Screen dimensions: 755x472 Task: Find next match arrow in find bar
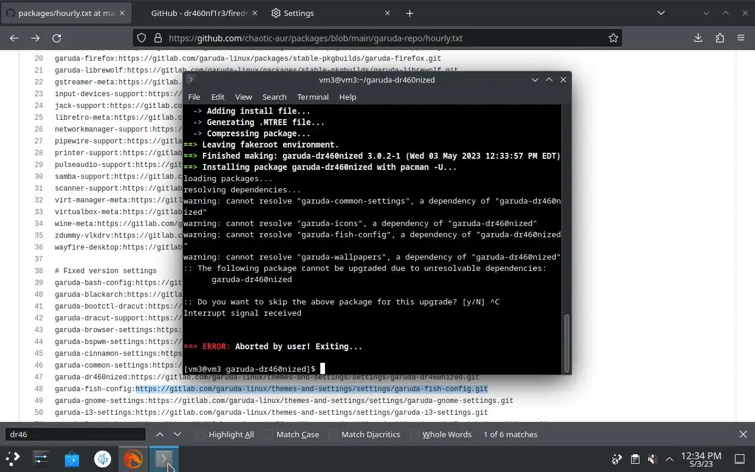177,434
